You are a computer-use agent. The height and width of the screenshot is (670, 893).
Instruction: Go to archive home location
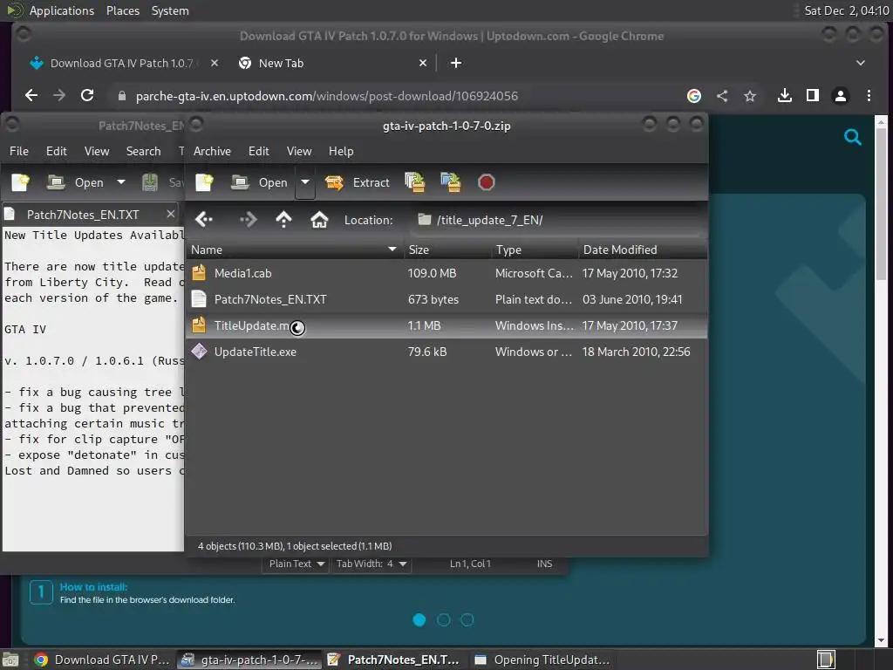[x=319, y=219]
